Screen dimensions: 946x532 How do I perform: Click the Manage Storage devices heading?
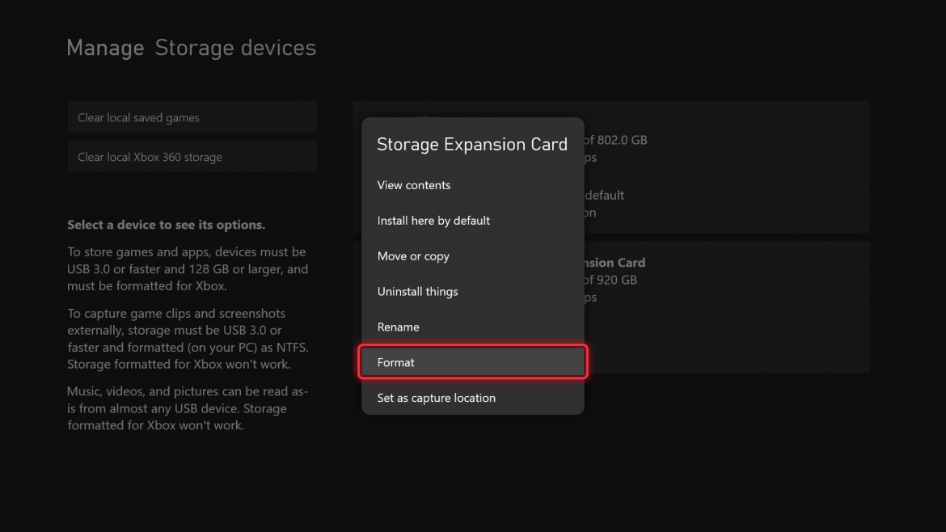point(192,48)
